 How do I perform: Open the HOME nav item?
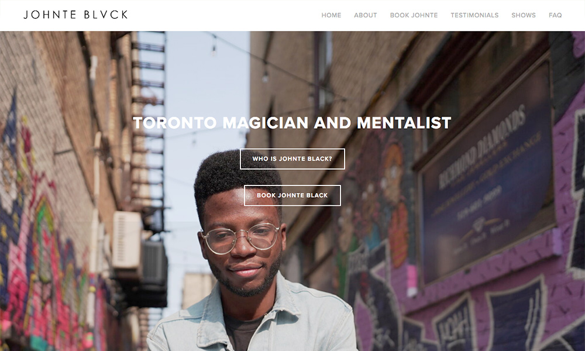point(331,15)
